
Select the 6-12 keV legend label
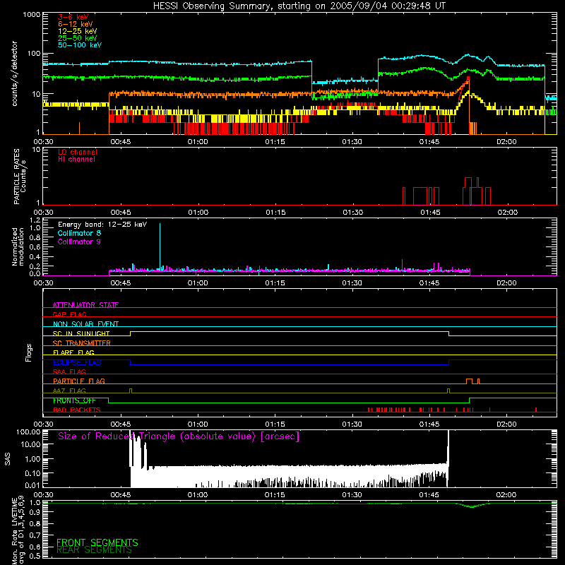click(76, 24)
